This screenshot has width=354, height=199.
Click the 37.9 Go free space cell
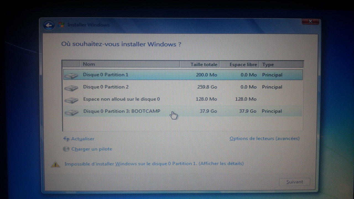pos(248,111)
